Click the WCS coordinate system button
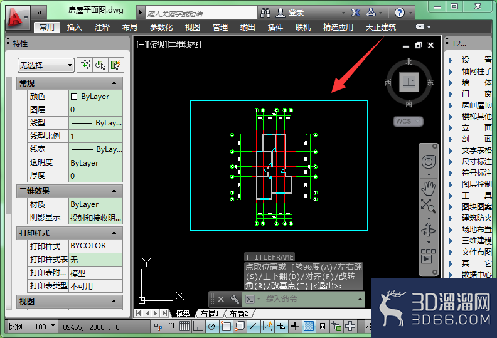This screenshot has width=497, height=338. [409, 121]
